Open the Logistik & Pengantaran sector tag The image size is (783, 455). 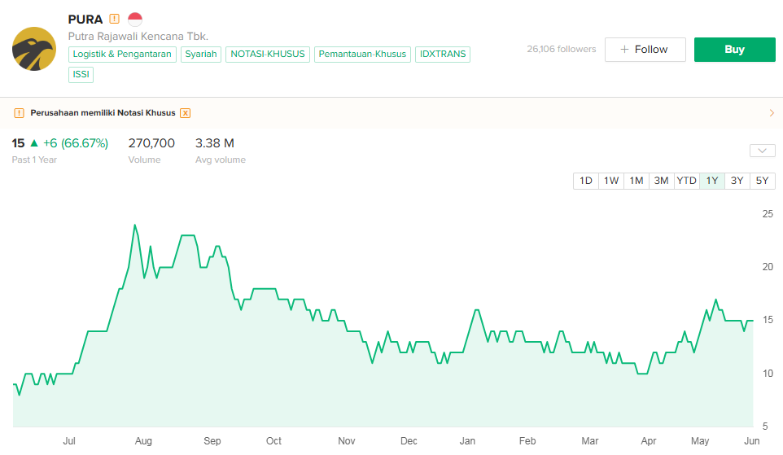(122, 55)
